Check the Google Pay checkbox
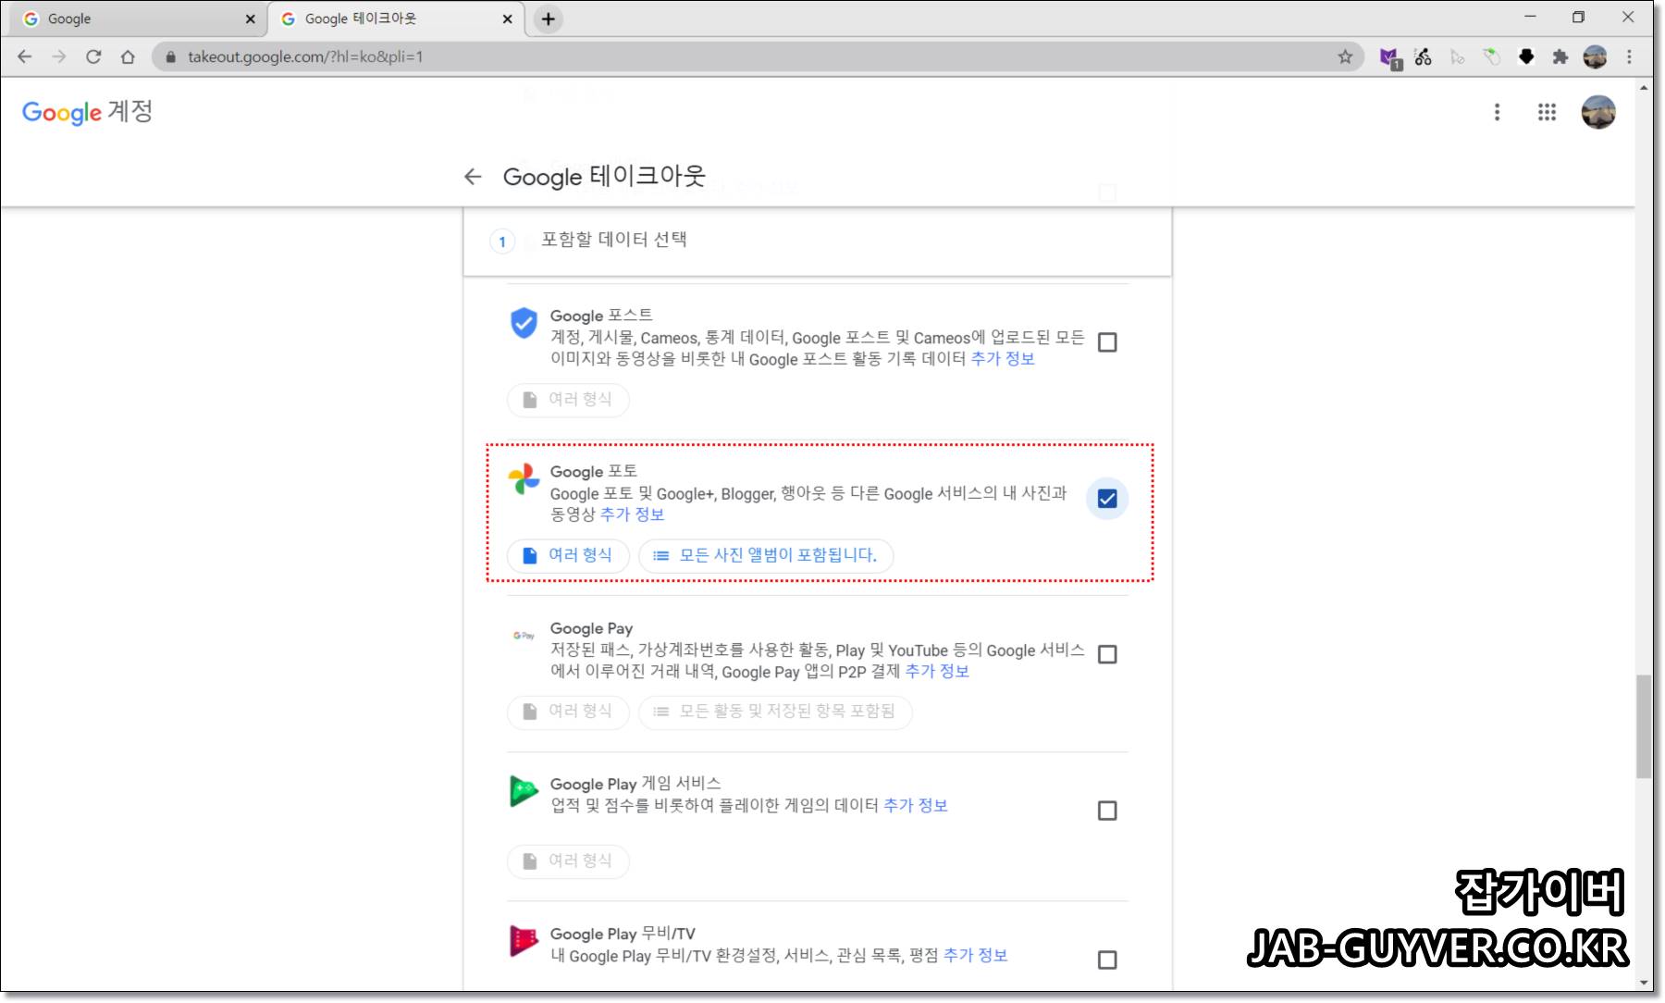Viewport: 1665px width, 1003px height. 1107,654
